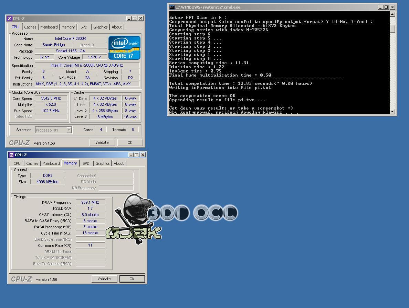Click the Intel Core i7 inside logo

click(x=124, y=48)
